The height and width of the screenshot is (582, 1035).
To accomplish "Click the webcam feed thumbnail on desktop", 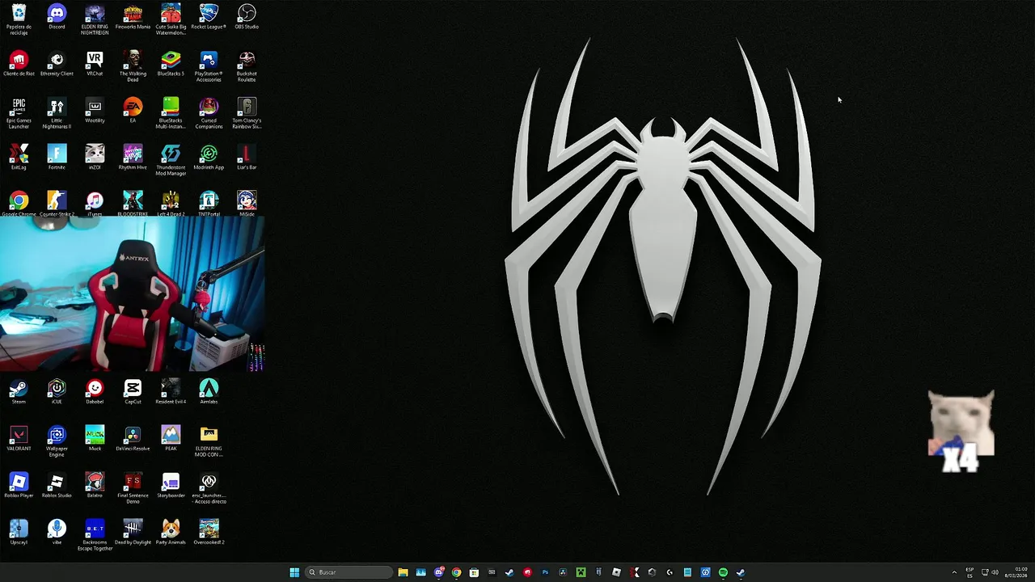I will [x=133, y=294].
